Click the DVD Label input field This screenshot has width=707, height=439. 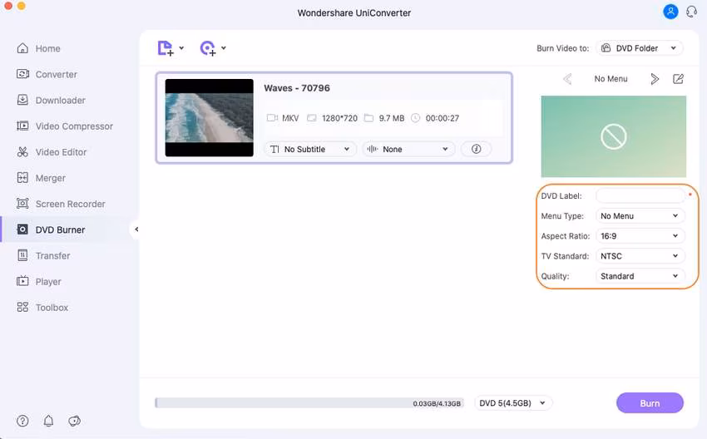click(x=640, y=196)
